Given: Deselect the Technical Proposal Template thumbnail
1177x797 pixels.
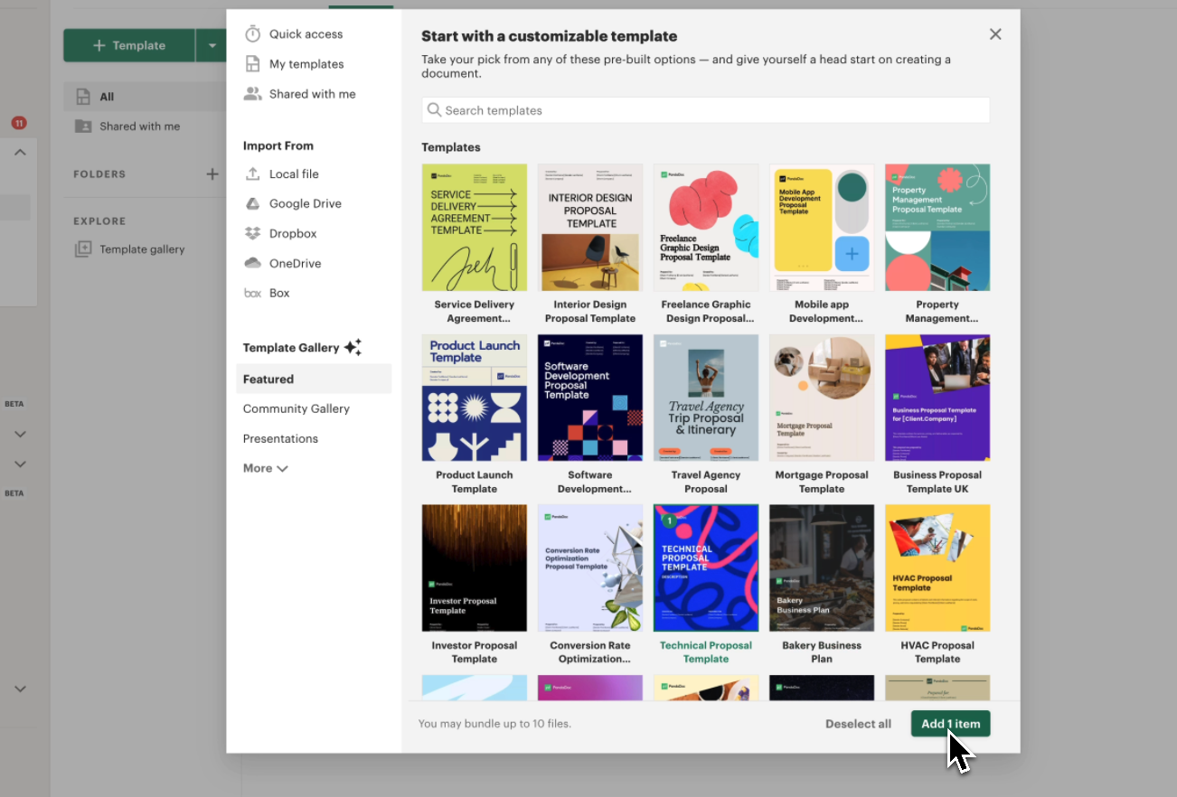Looking at the screenshot, I should (x=706, y=567).
